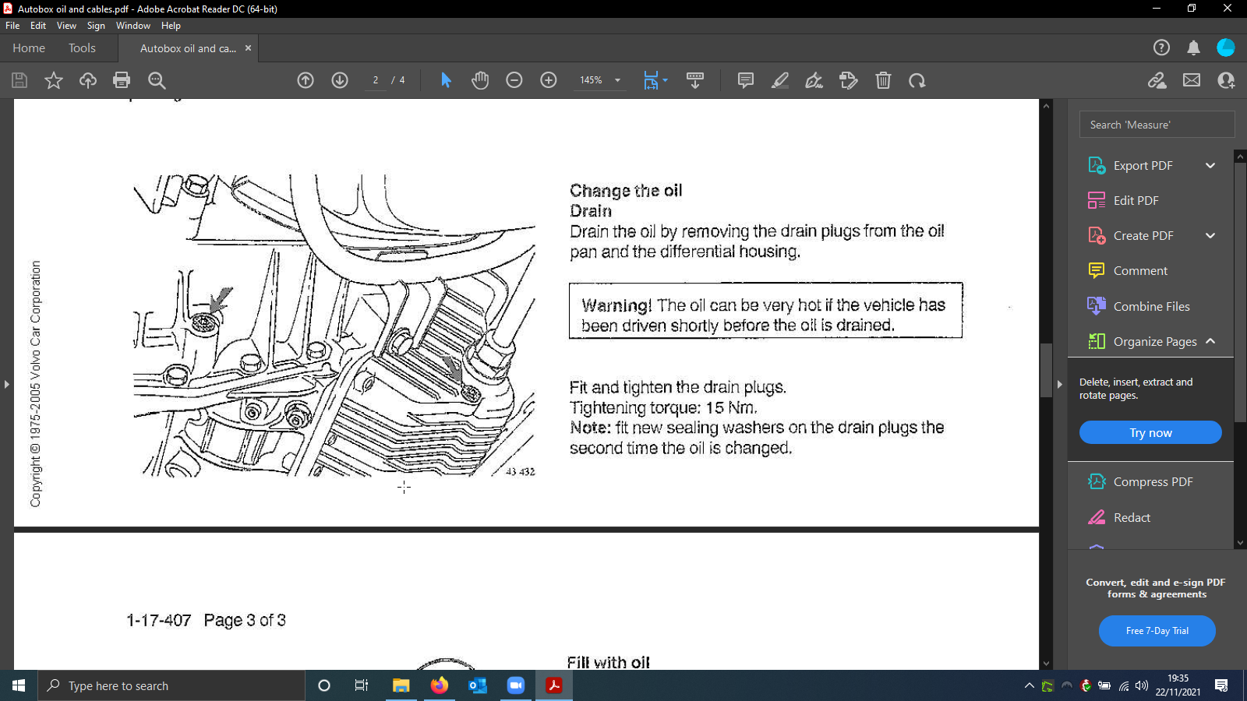Send the file by email envelope icon
1247x701 pixels.
[1192, 80]
